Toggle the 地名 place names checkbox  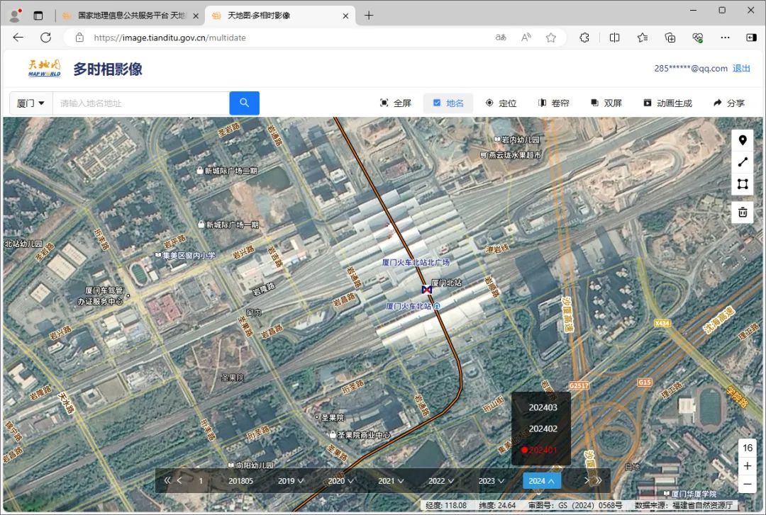(x=448, y=103)
